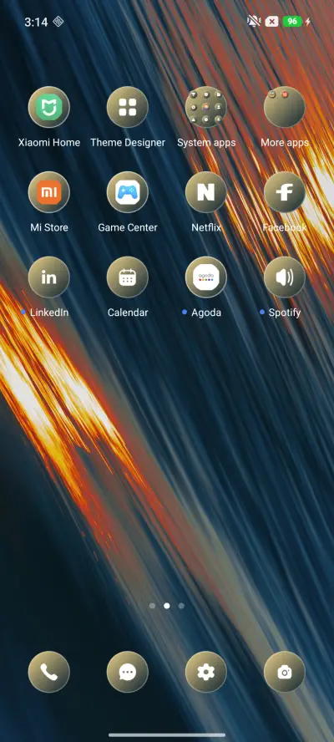The width and height of the screenshot is (334, 742).
Task: Tap the Netflix label text
Action: click(x=206, y=227)
